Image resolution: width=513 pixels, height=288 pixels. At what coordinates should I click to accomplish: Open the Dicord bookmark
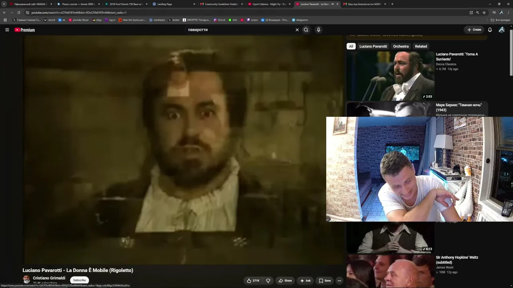click(x=219, y=20)
